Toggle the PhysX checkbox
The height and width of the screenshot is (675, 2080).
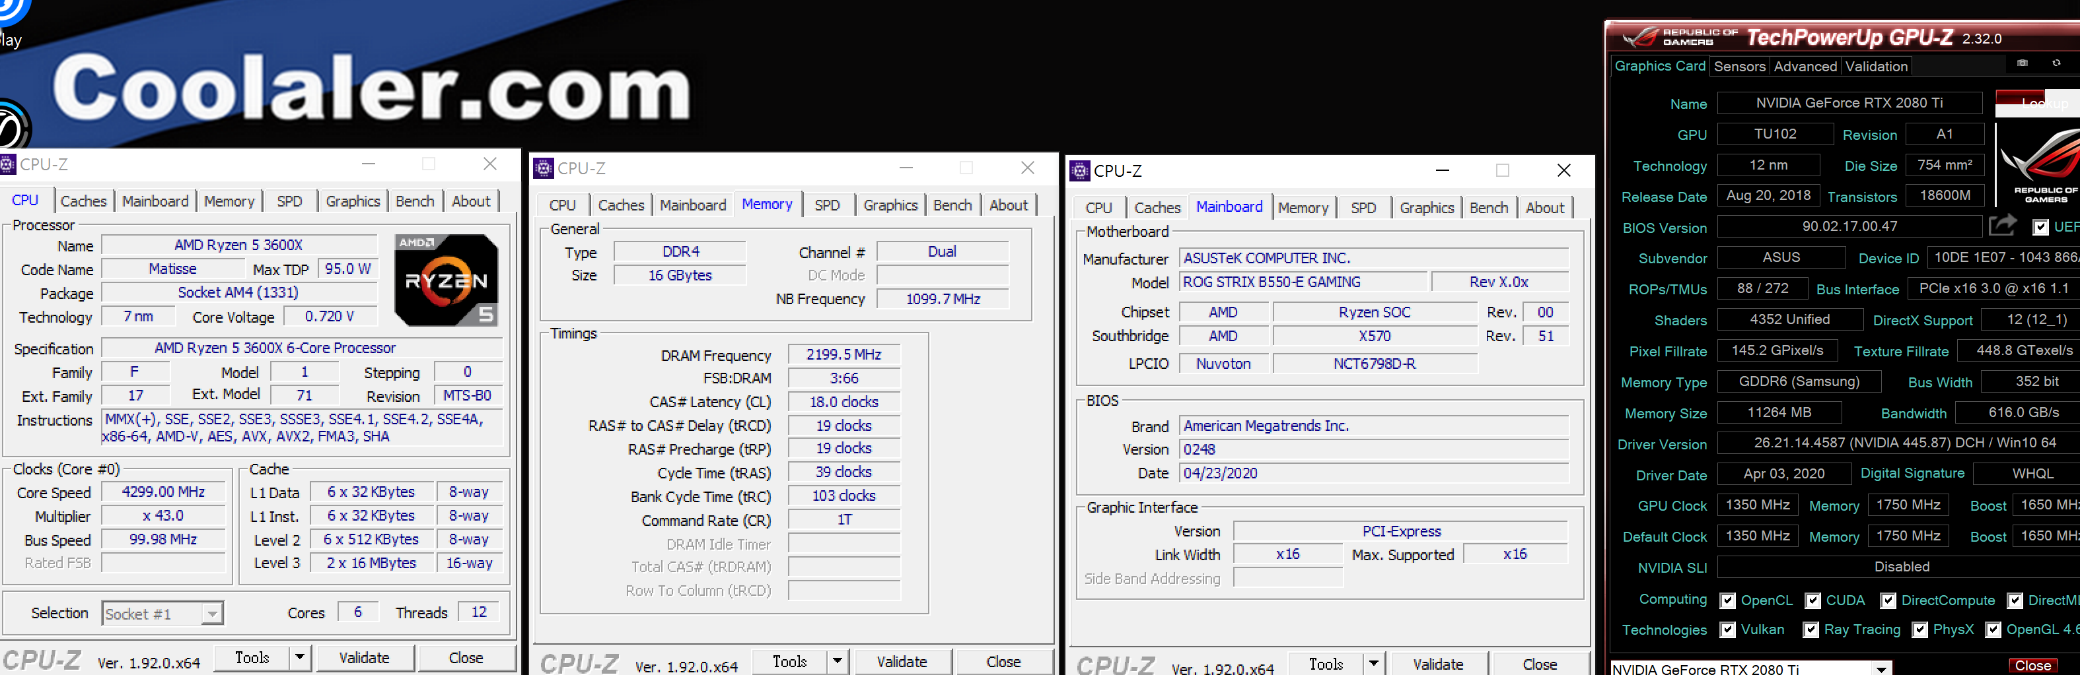pyautogui.click(x=1919, y=630)
